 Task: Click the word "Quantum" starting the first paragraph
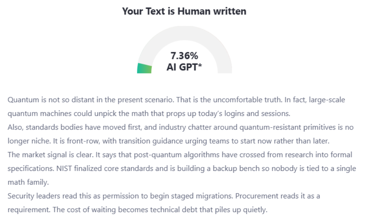tap(20, 99)
